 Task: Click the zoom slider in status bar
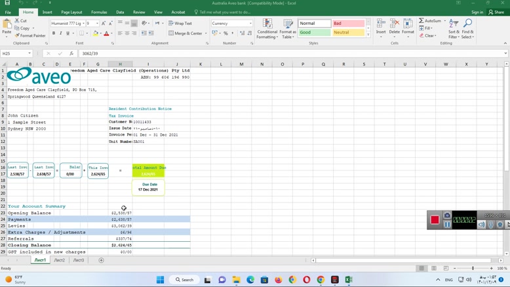point(473,268)
